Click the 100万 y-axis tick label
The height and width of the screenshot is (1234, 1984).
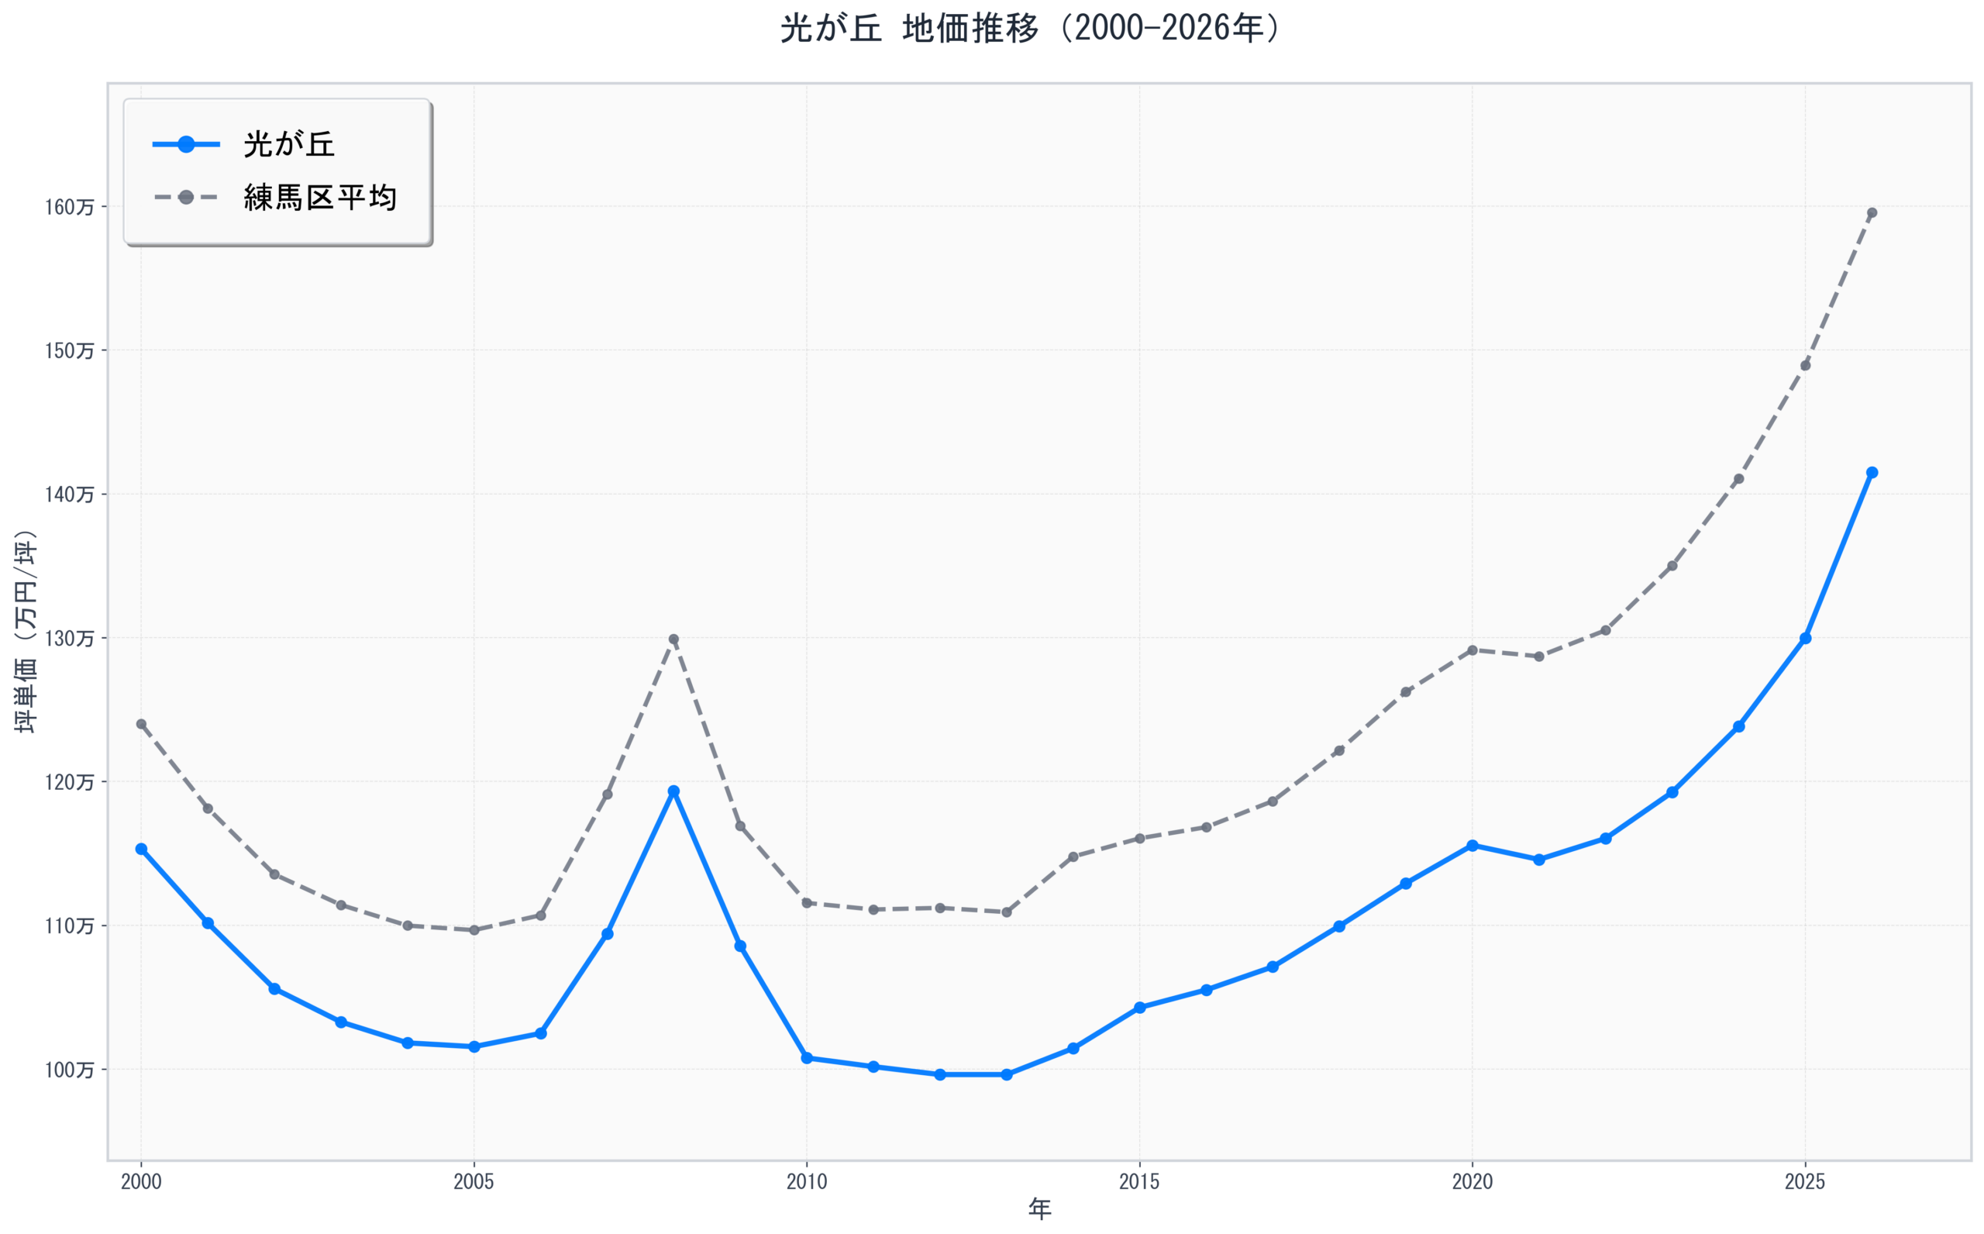69,1070
